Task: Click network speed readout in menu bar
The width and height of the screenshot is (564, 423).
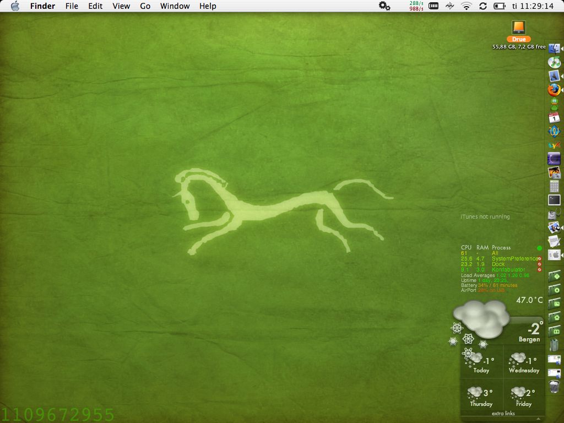Action: click(416, 6)
